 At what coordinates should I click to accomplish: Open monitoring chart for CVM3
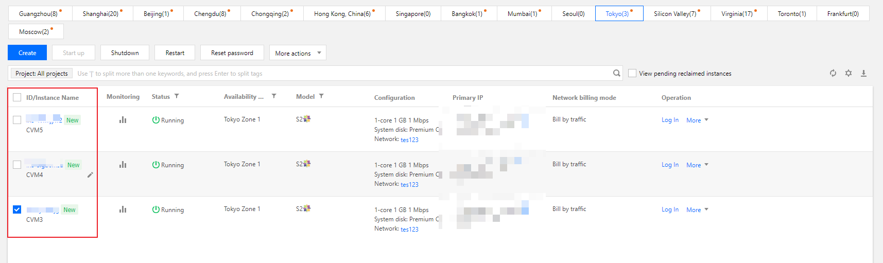[x=123, y=209]
